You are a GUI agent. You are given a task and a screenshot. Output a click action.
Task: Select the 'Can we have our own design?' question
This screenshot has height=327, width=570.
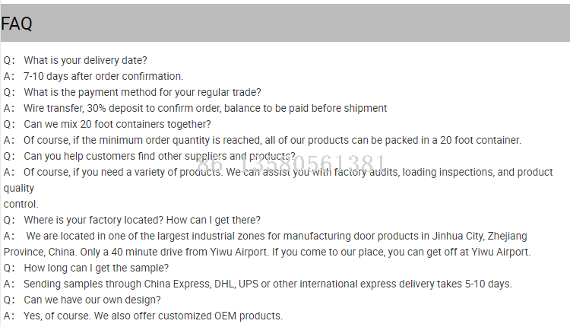pos(96,300)
